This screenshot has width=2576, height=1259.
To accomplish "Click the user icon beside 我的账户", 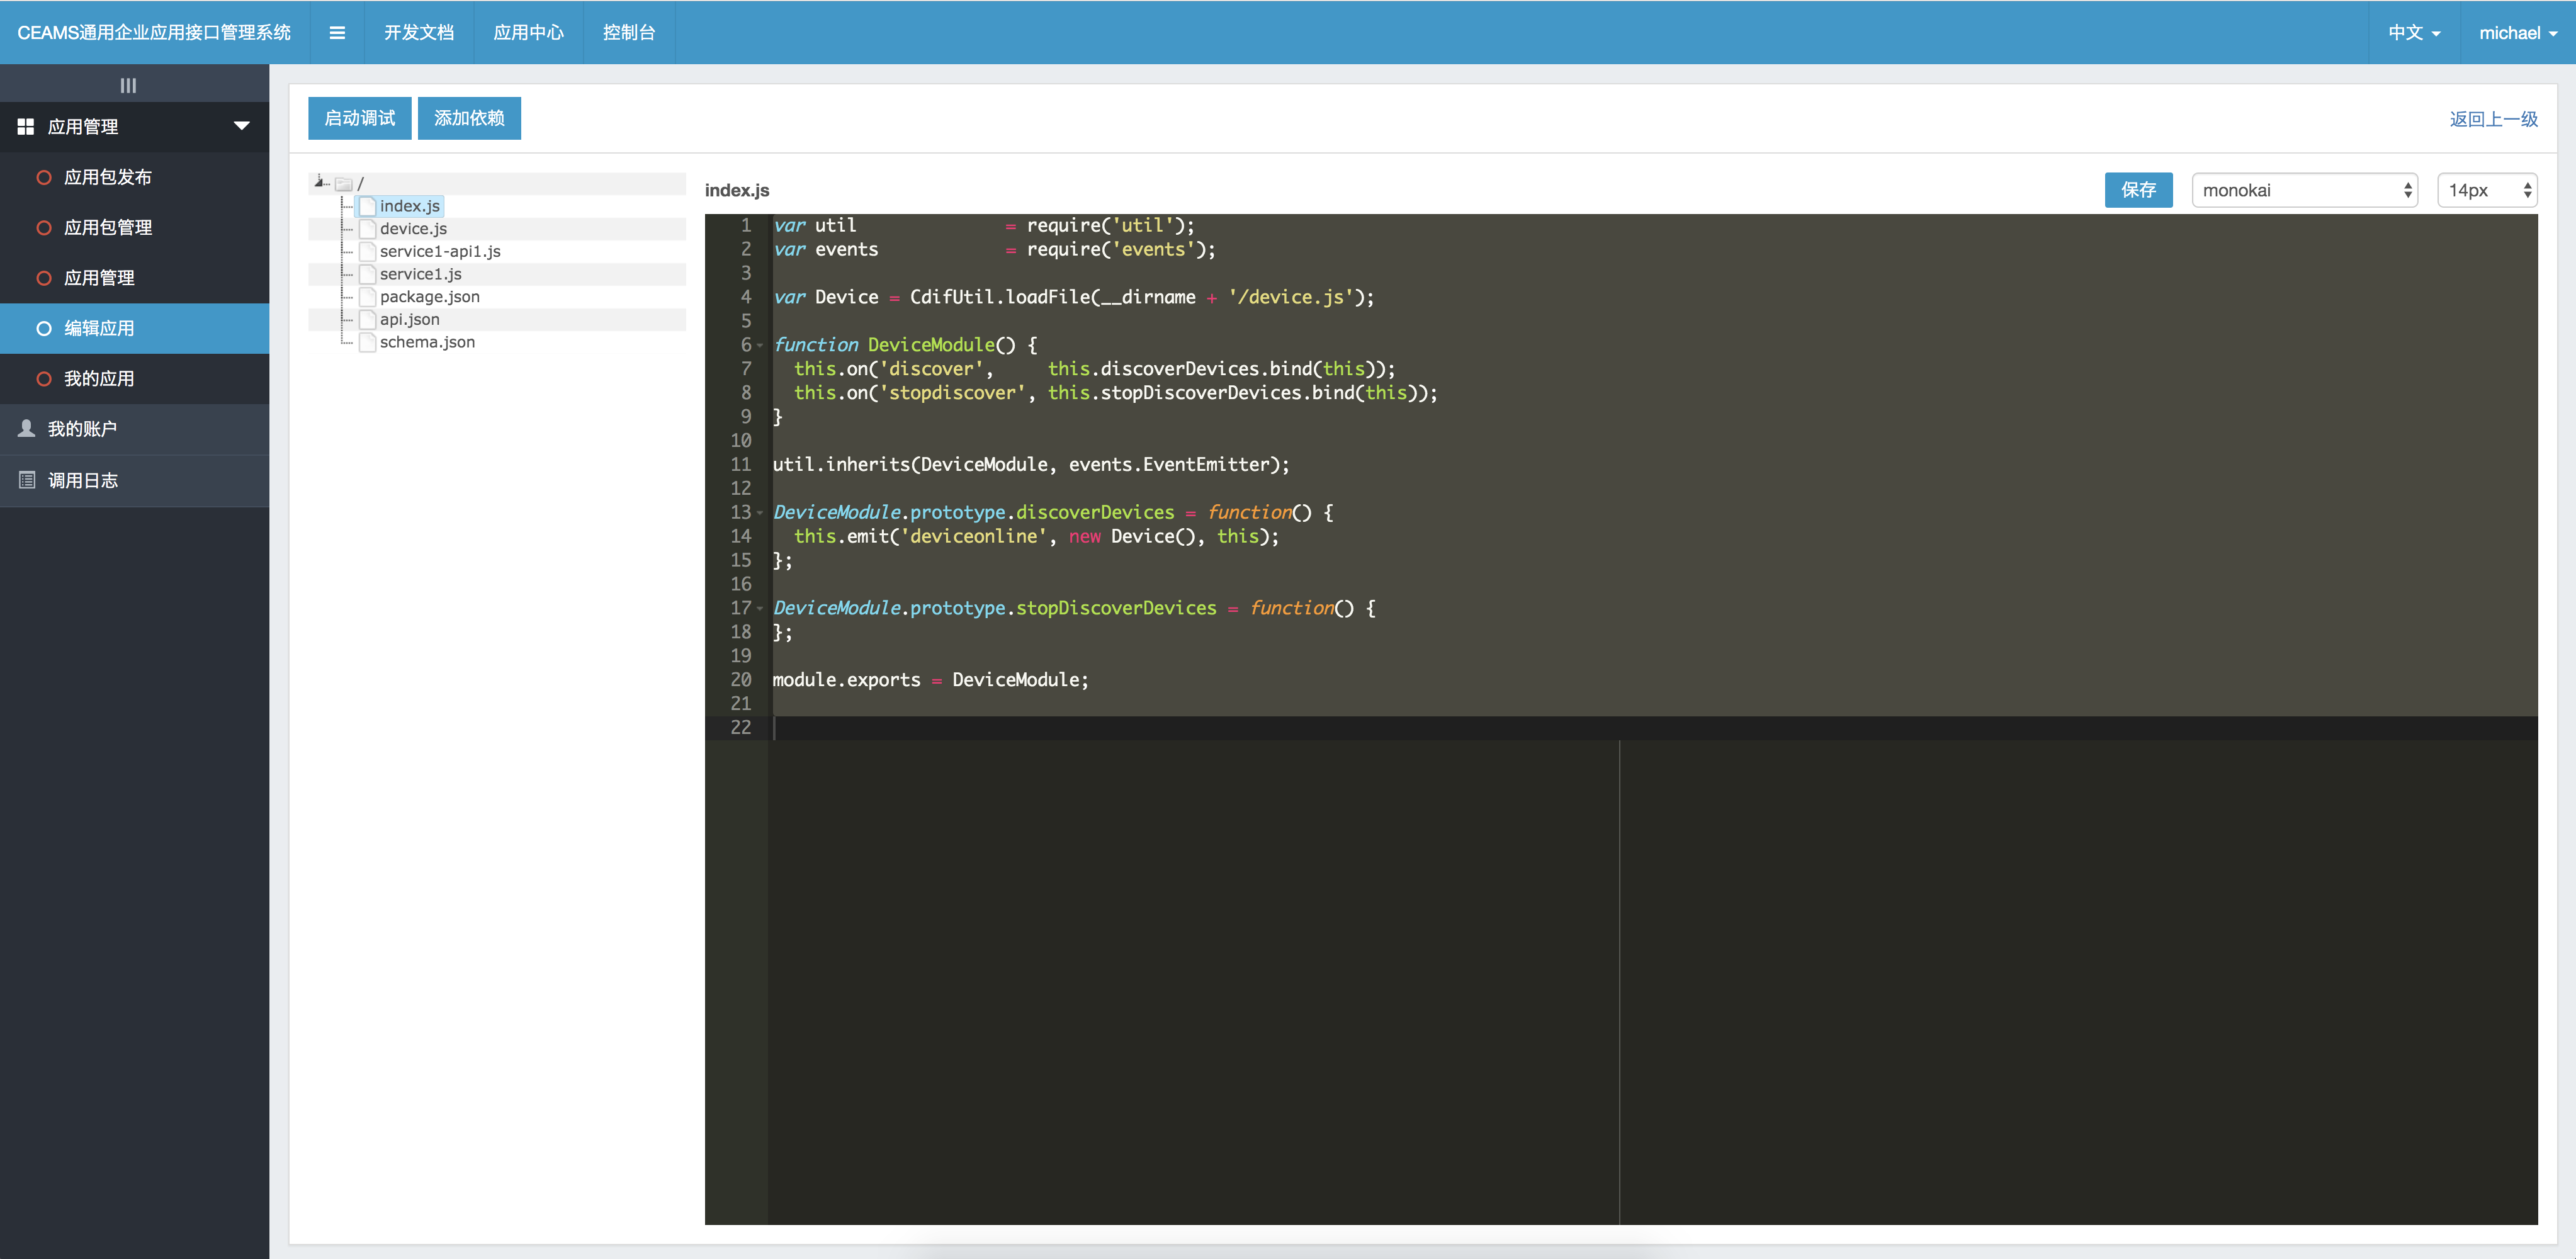I will coord(27,428).
